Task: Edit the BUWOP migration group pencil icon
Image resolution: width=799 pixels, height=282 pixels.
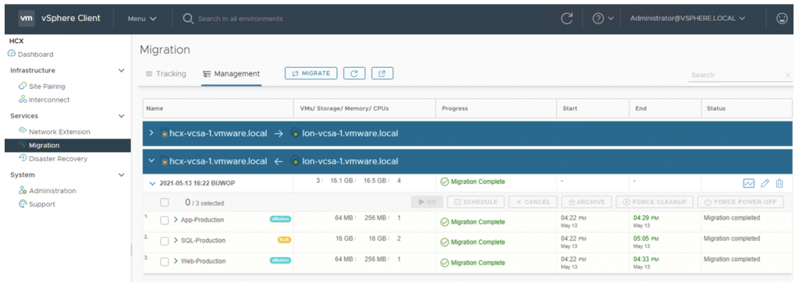Action: (765, 183)
